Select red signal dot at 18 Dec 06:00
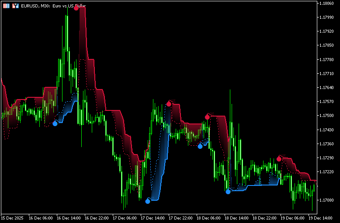Screen dimensions: 340x223 click(x=207, y=117)
